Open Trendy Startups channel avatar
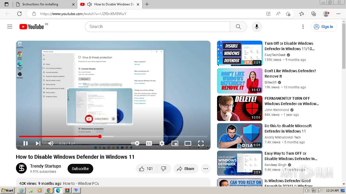Viewport: 346px width, 194px height. coord(21,168)
